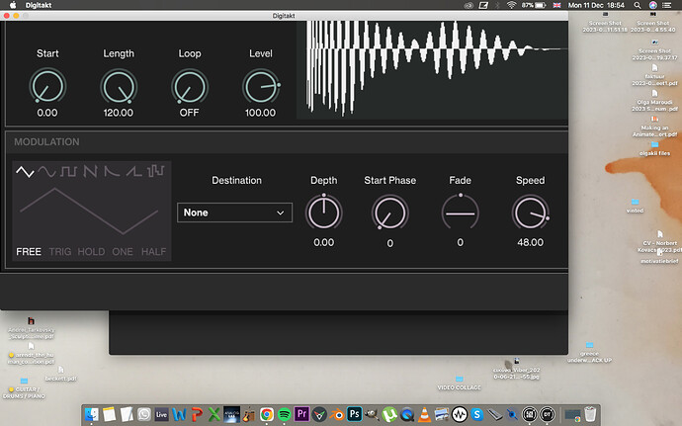Click the Loop knob
The height and width of the screenshot is (426, 682).
point(190,87)
